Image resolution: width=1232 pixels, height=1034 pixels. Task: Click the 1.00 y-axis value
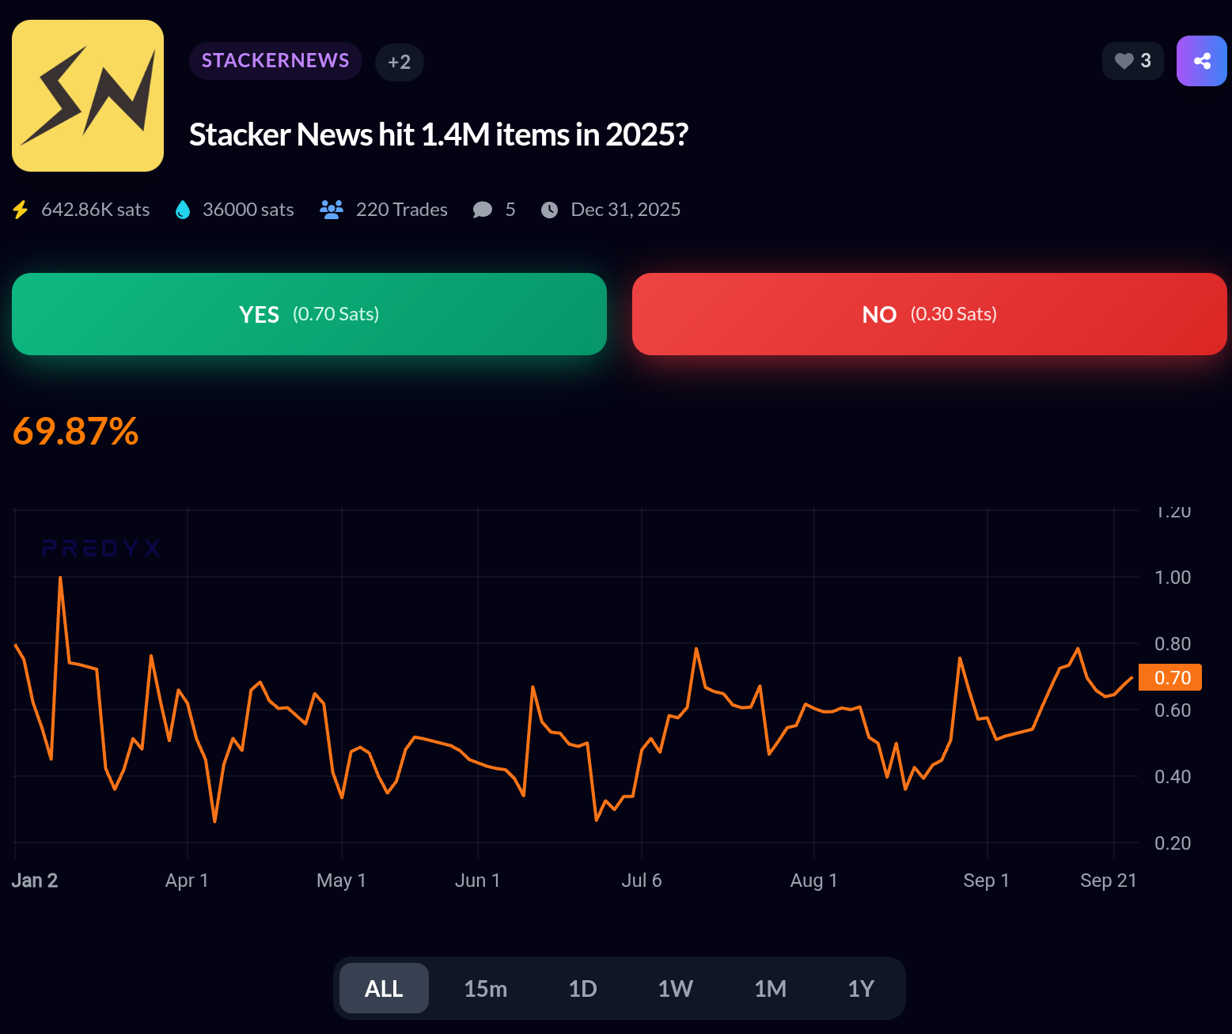coord(1173,578)
